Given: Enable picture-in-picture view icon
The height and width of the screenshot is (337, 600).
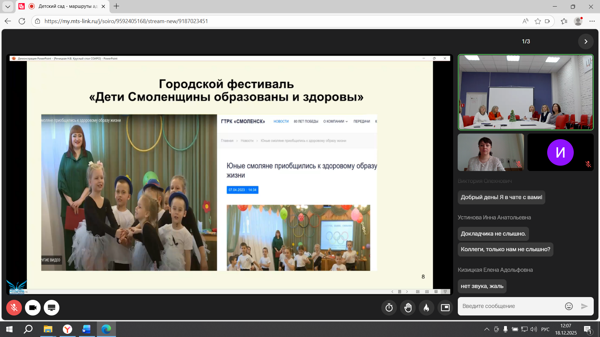Looking at the screenshot, I should pyautogui.click(x=445, y=308).
